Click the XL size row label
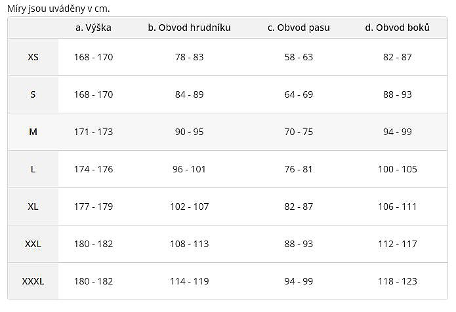This screenshot has width=456, height=312. [33, 206]
